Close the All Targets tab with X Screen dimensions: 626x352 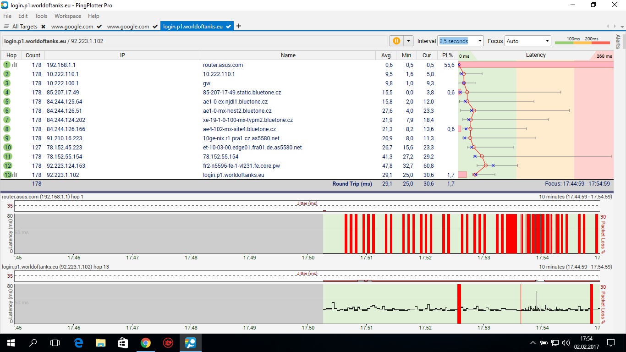point(43,27)
